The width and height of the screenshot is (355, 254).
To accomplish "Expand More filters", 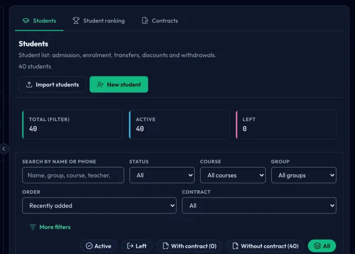I will click(50, 227).
